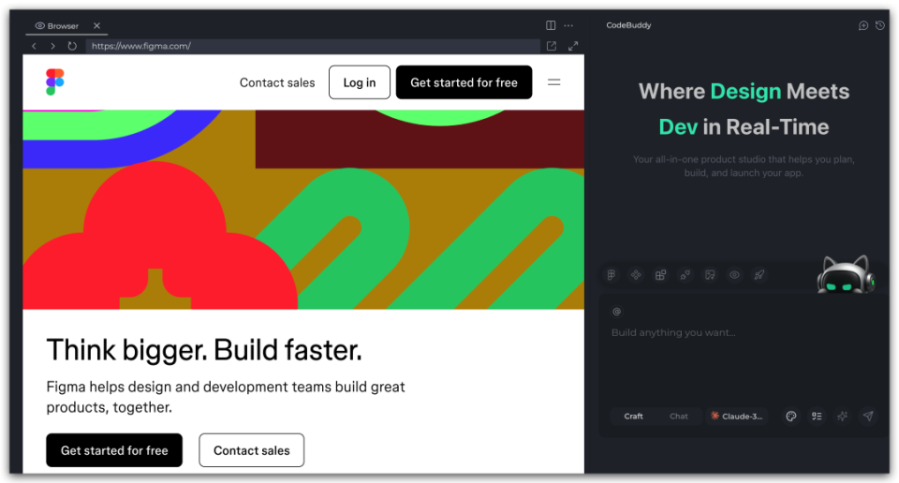
Task: Open CodeBuddy chat history
Action: (x=880, y=25)
